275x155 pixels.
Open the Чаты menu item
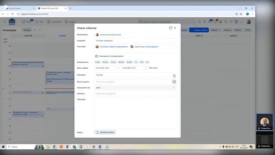pyautogui.click(x=39, y=22)
